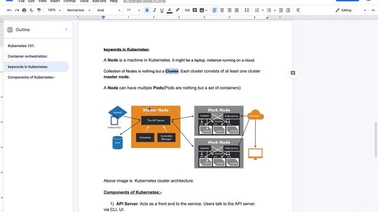Insert a link
Image resolution: width=378 pixels, height=212 pixels.
(187, 11)
